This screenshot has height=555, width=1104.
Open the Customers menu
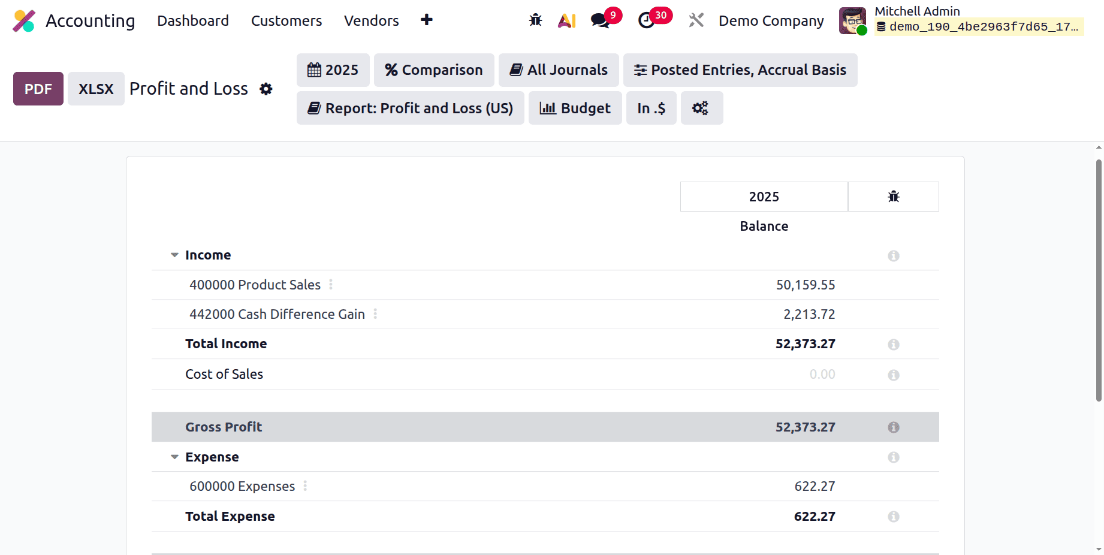[x=286, y=20]
